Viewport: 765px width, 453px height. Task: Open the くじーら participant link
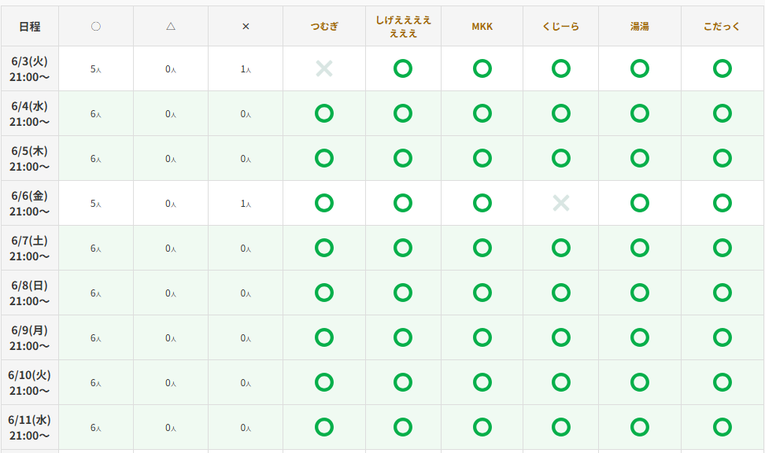click(561, 26)
